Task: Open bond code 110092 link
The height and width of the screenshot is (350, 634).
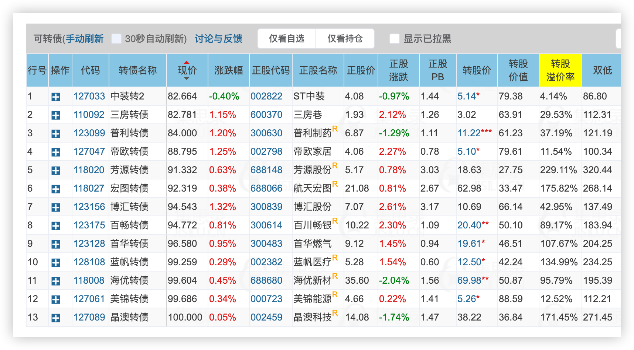Action: (x=89, y=115)
